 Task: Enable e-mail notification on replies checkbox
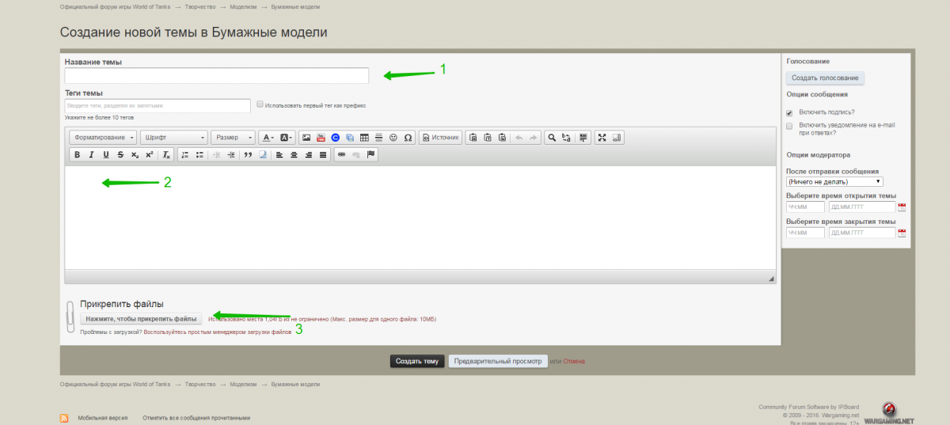coord(789,126)
